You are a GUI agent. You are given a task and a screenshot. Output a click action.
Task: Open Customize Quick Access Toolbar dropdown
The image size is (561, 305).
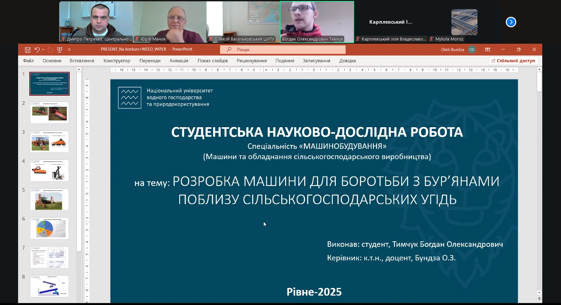(x=69, y=50)
